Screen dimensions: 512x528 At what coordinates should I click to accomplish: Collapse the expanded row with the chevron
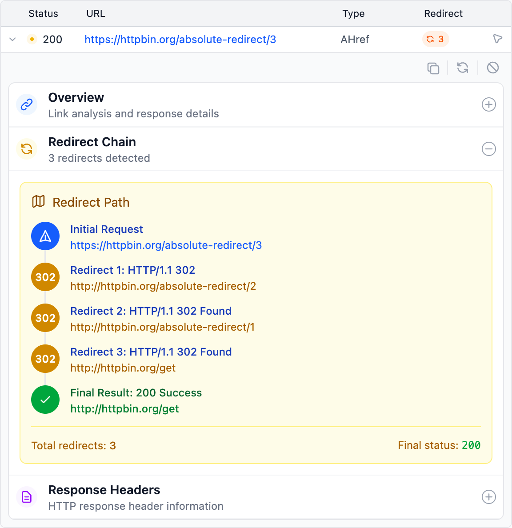tap(12, 39)
